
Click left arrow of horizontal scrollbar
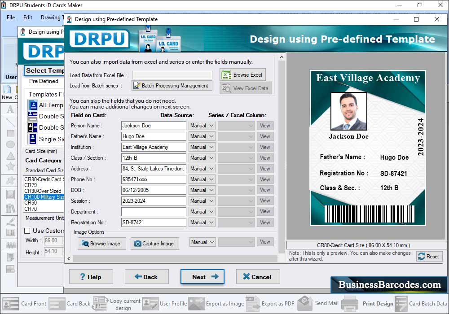tap(69, 258)
